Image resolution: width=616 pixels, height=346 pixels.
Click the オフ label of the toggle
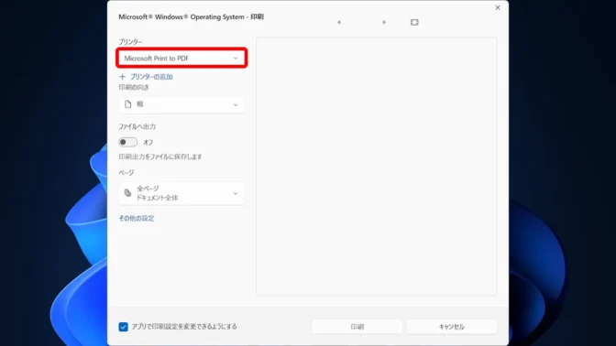[x=148, y=143]
